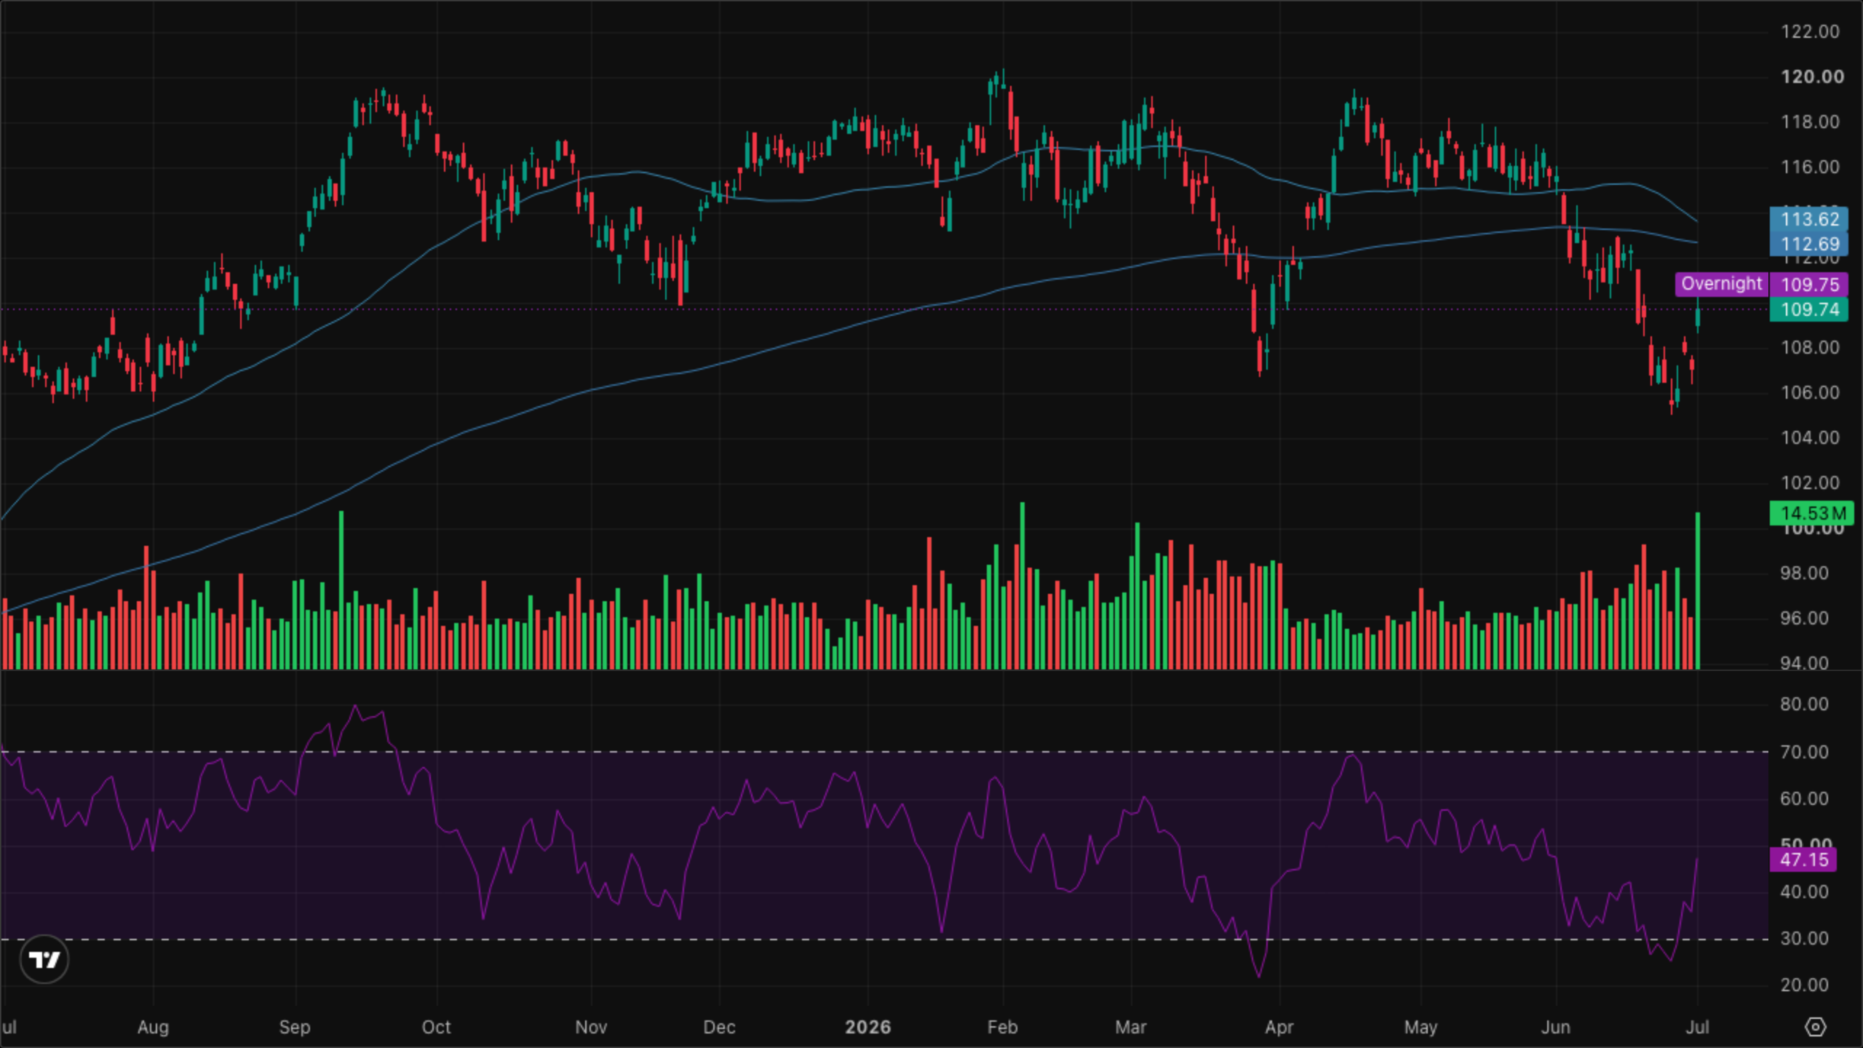Screen dimensions: 1863x1048
Task: Click the purple Overnight price tag
Action: pyautogui.click(x=1721, y=284)
